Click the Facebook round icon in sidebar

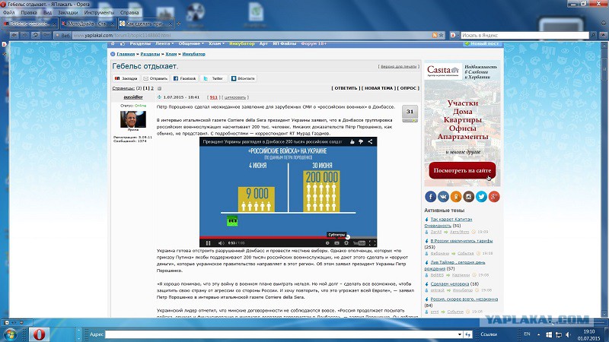430,197
